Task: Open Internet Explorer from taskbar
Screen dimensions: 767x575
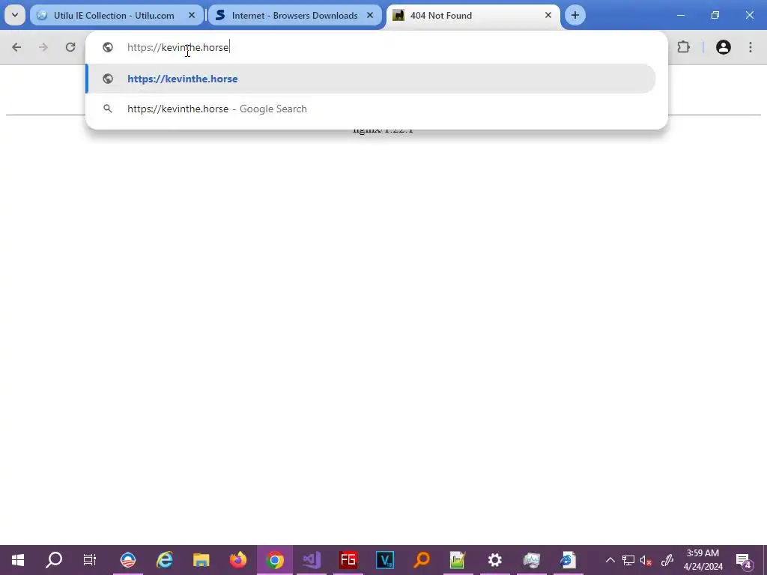Action: coord(165,560)
